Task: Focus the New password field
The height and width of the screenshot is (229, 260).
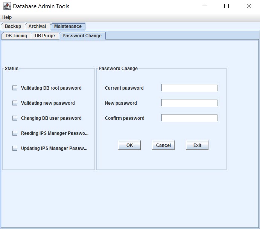Action: point(189,103)
